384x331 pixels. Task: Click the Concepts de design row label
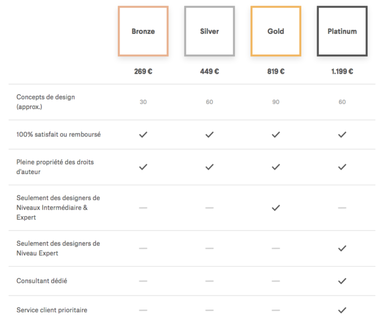click(46, 102)
